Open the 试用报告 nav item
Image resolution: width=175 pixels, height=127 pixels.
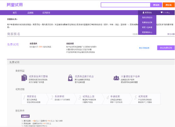tap(46, 13)
